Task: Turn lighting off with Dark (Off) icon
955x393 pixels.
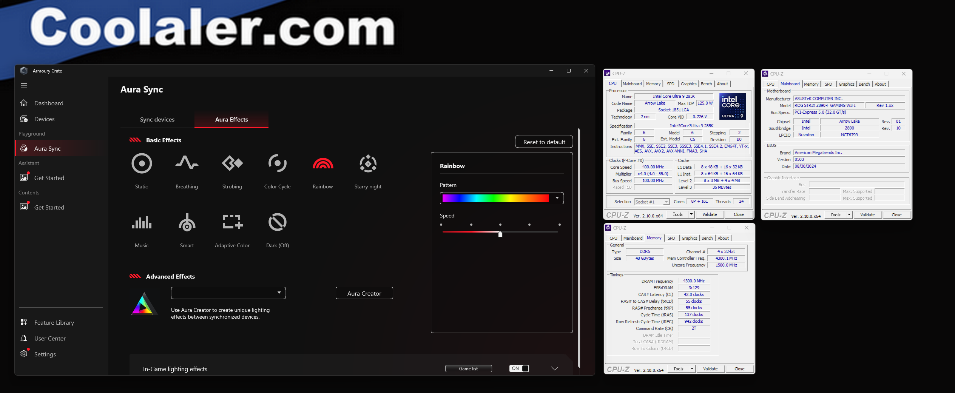Action: (278, 222)
